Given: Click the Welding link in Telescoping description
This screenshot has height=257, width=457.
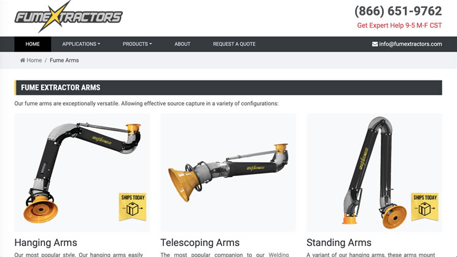Looking at the screenshot, I should [x=279, y=255].
